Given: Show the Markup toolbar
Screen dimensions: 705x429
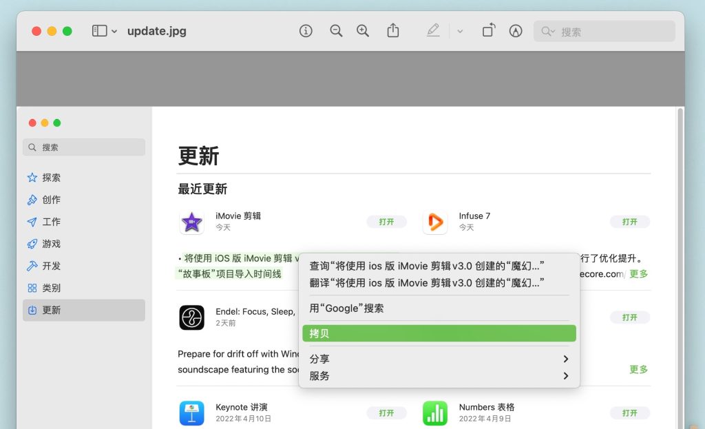Looking at the screenshot, I should point(516,30).
